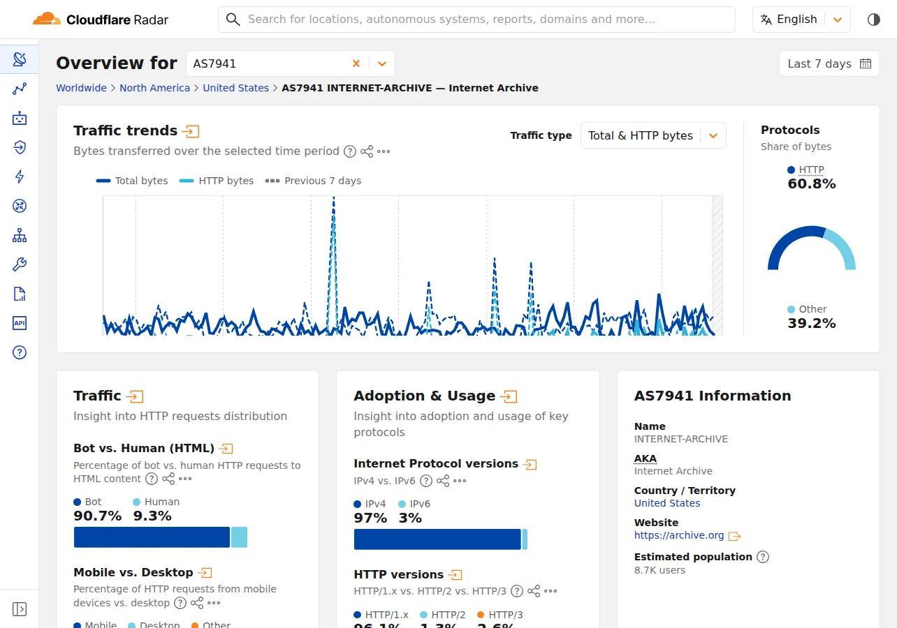Open more options for HTTP versions
The width and height of the screenshot is (897, 628).
point(550,592)
